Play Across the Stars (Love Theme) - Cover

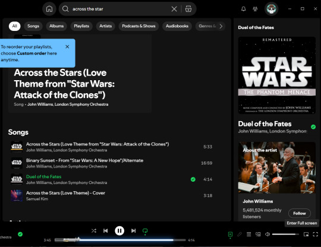pyautogui.click(x=111, y=196)
